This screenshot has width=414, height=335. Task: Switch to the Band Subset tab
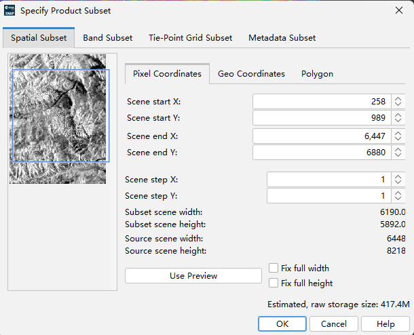click(x=108, y=38)
